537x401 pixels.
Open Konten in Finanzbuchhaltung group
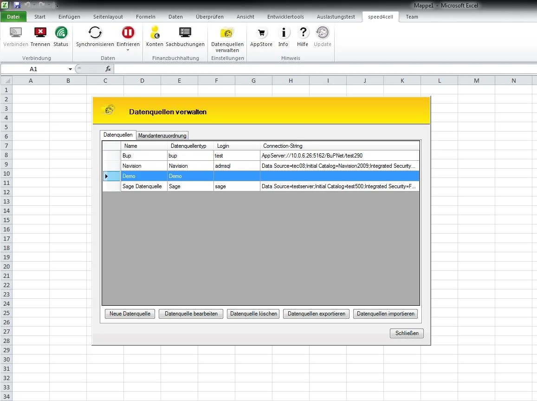pyautogui.click(x=155, y=33)
